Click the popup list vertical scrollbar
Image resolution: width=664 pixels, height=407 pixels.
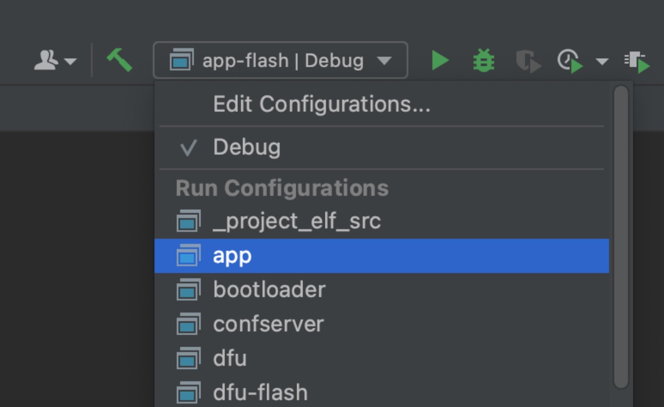[621, 237]
